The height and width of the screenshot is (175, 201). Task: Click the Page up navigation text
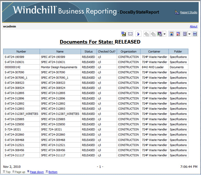(x=20, y=172)
